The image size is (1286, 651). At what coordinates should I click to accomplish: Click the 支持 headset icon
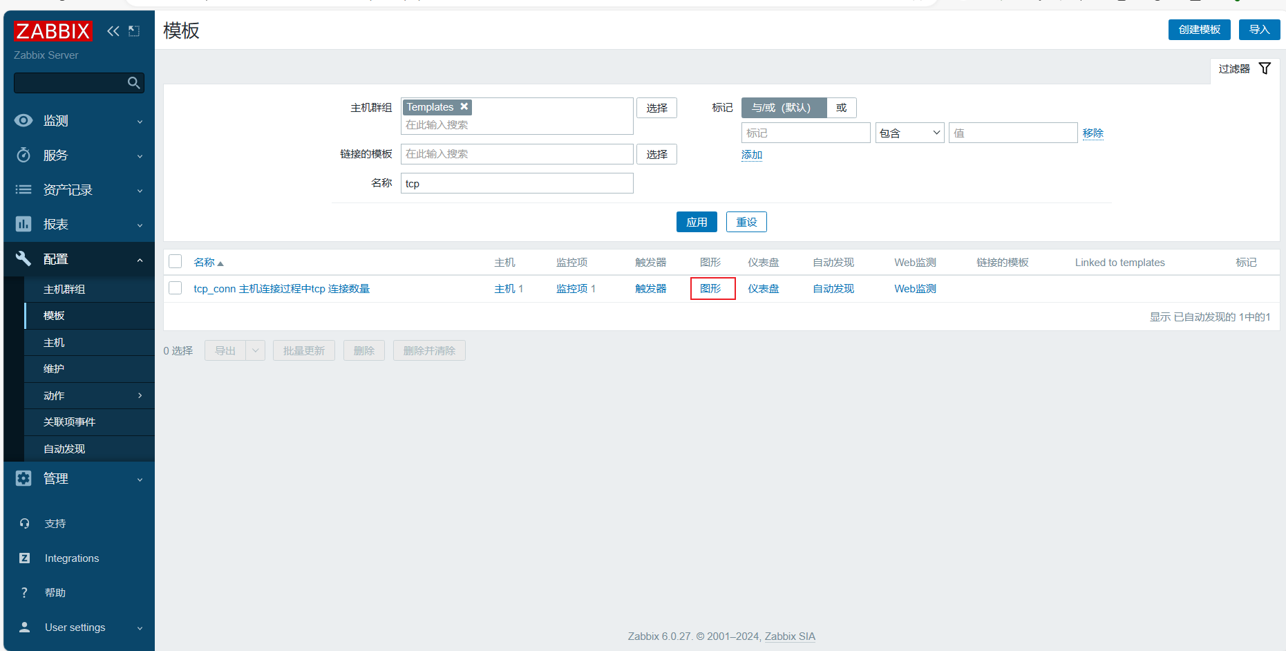[x=25, y=524]
